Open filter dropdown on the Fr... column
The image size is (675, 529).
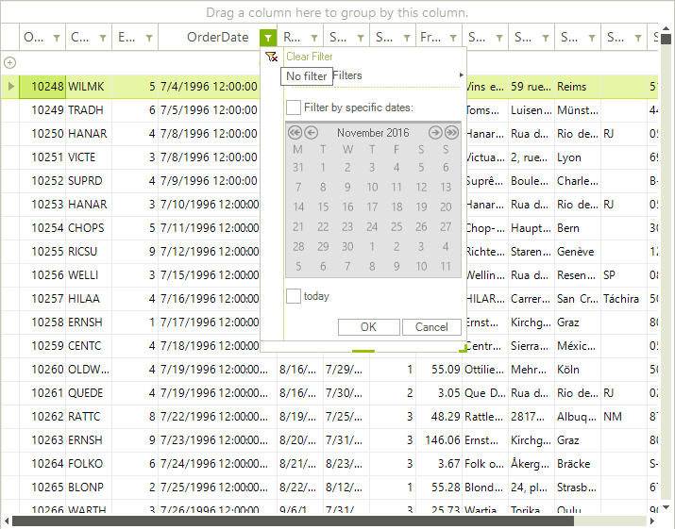click(453, 38)
